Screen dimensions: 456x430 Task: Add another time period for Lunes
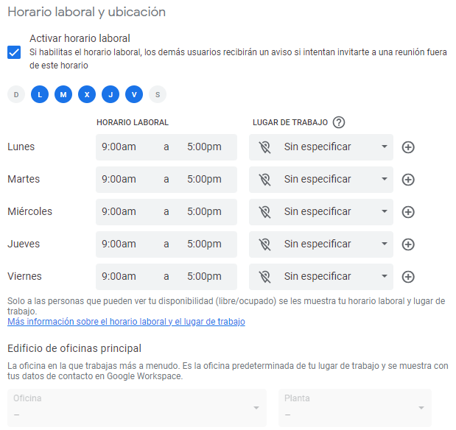coord(408,147)
